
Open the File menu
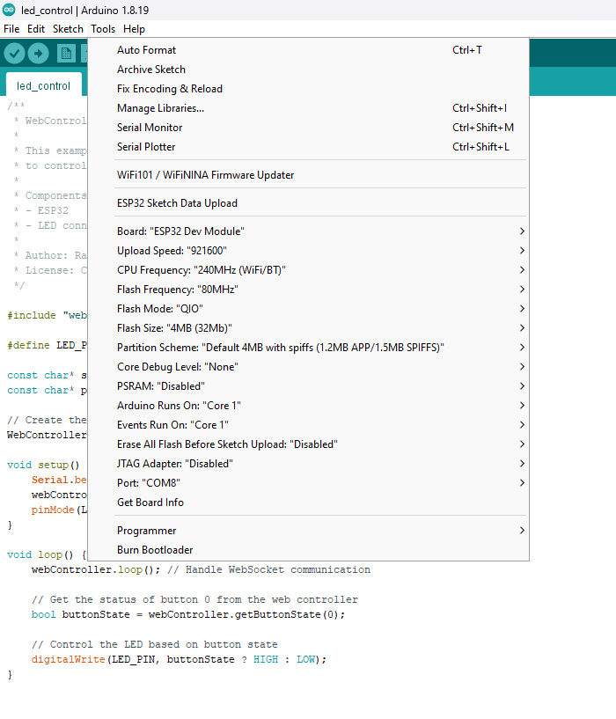tap(11, 29)
